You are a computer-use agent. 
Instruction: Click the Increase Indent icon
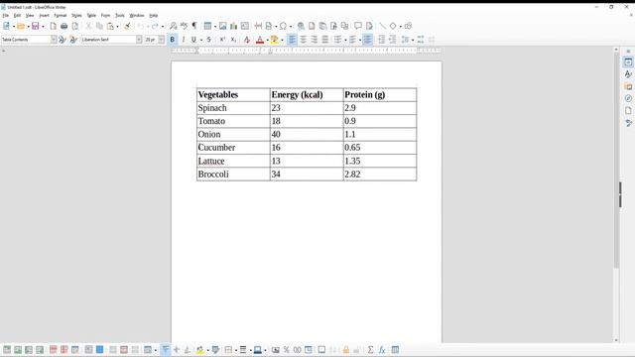pos(381,40)
